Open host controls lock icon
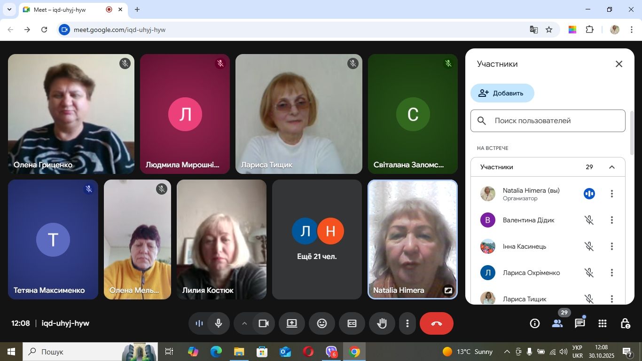Viewport: 642px width, 361px height. [x=625, y=323]
